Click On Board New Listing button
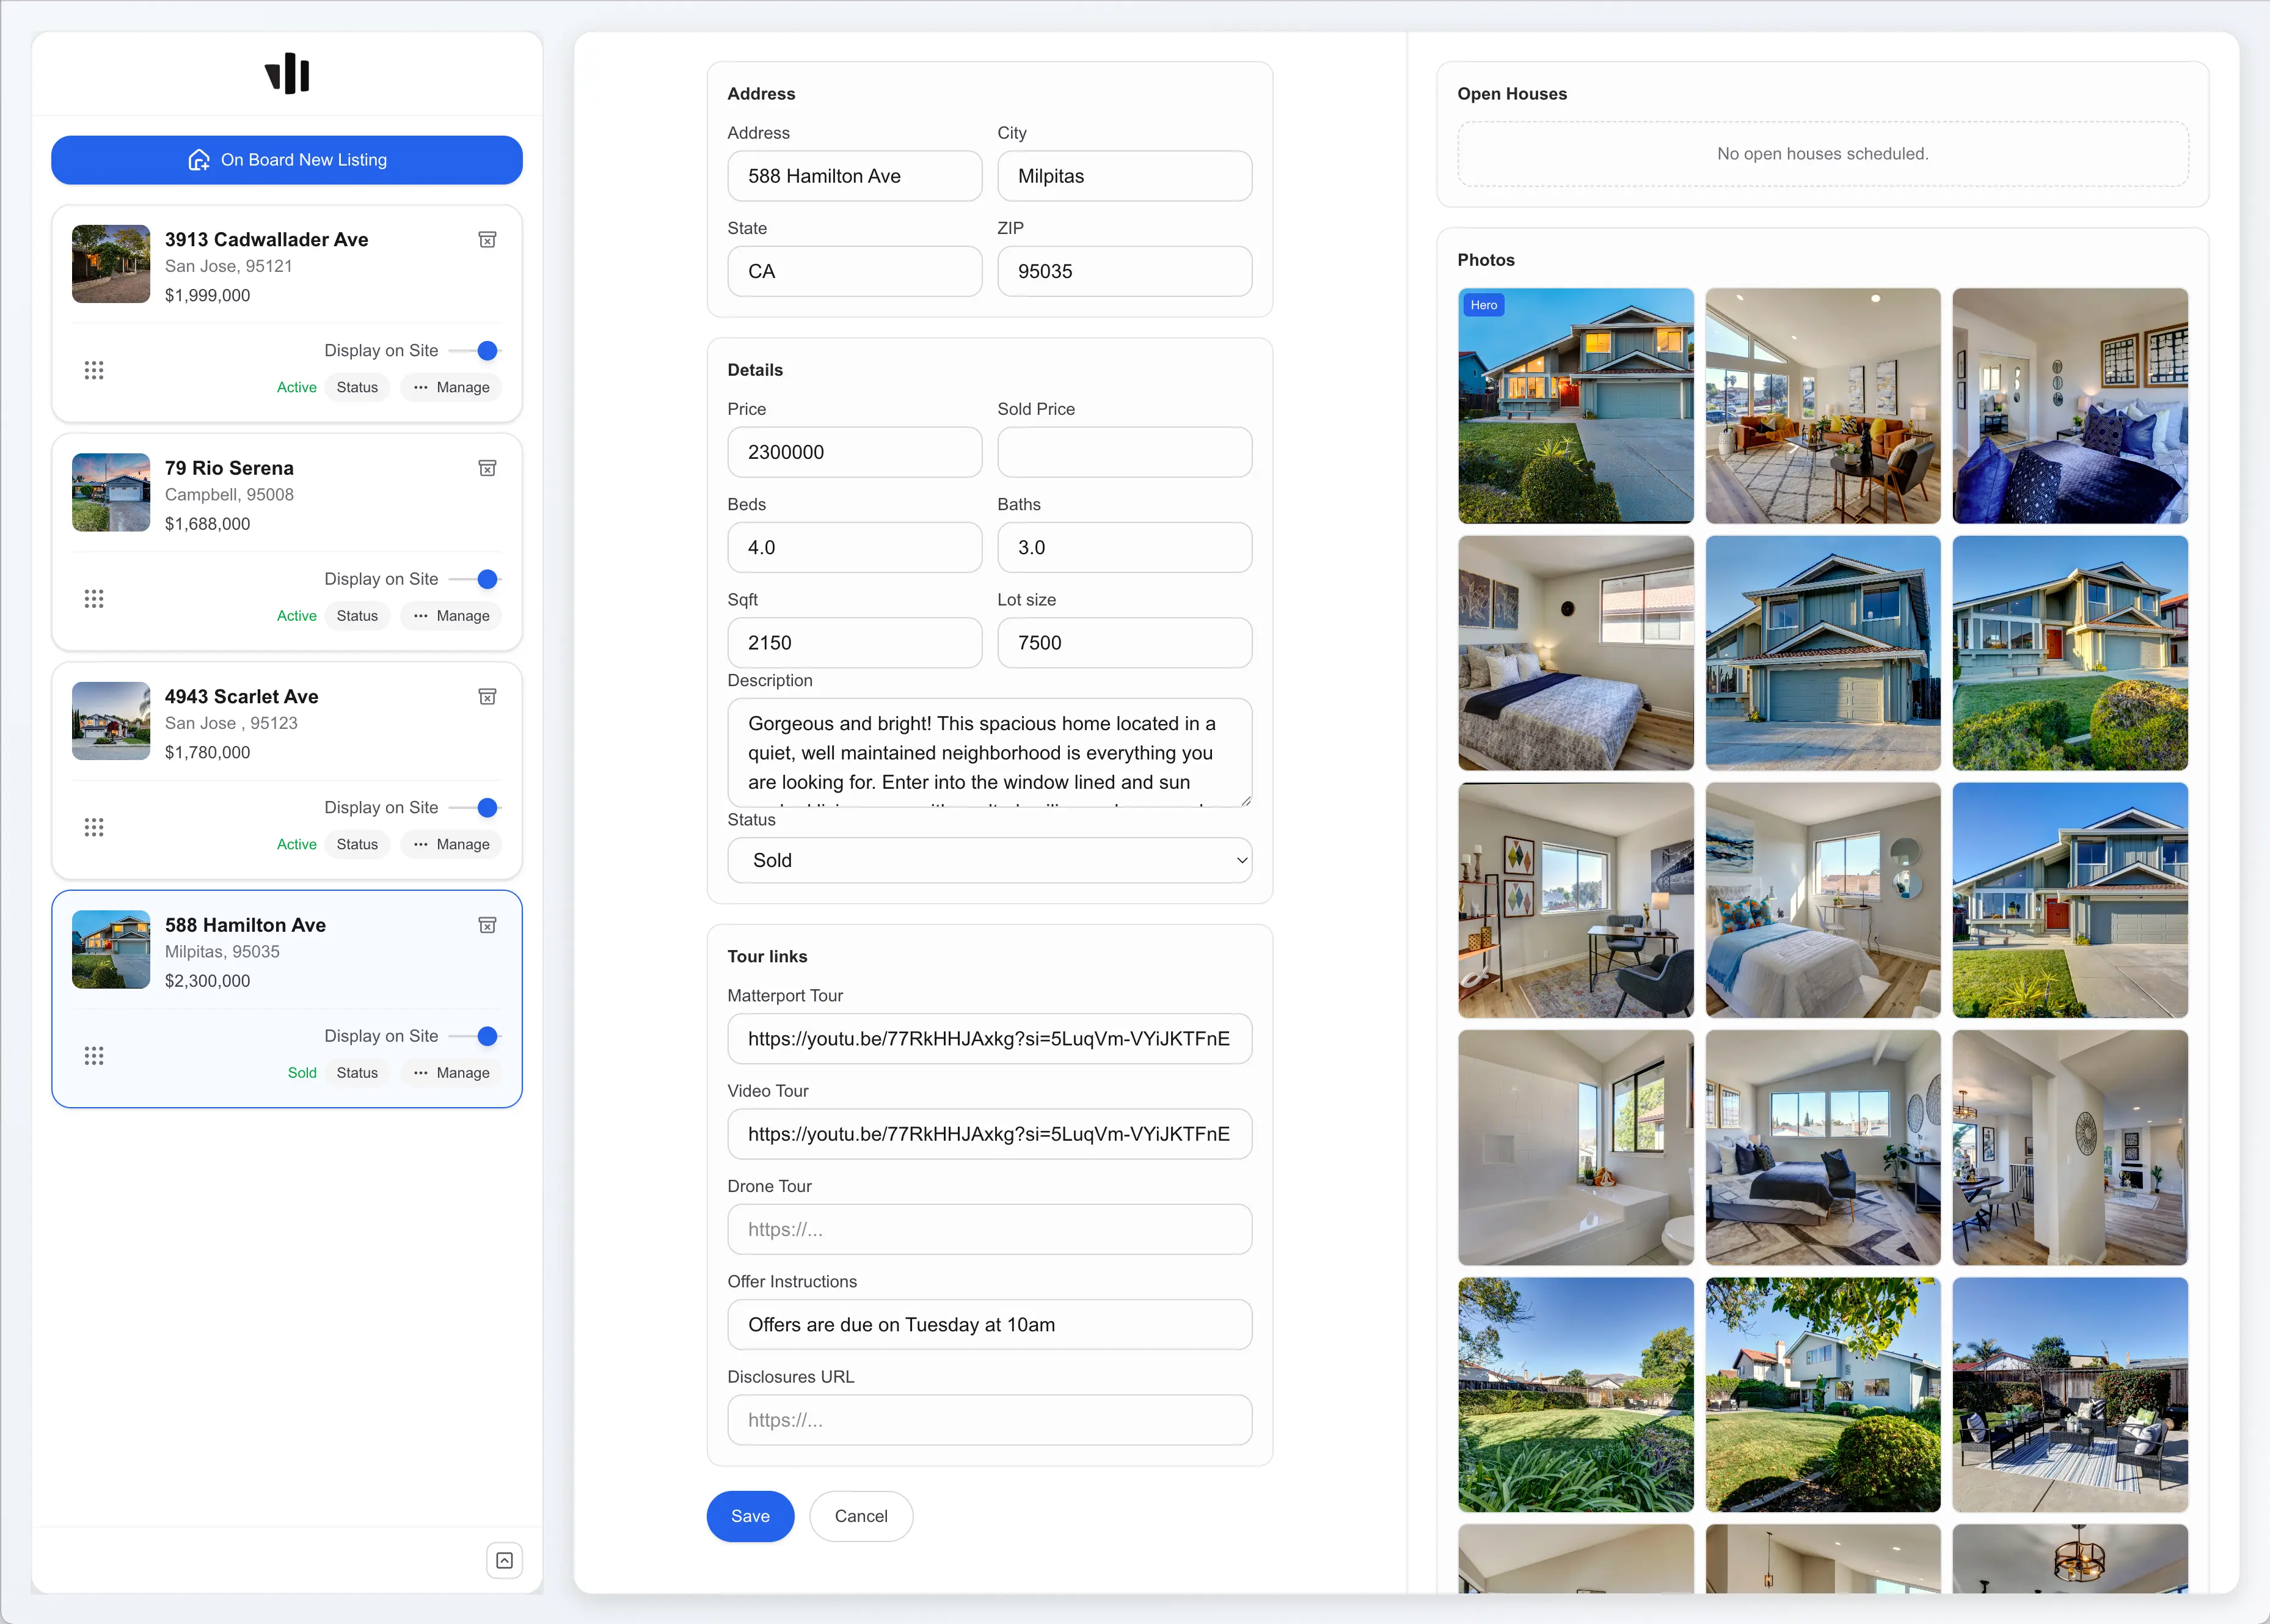 pyautogui.click(x=287, y=160)
